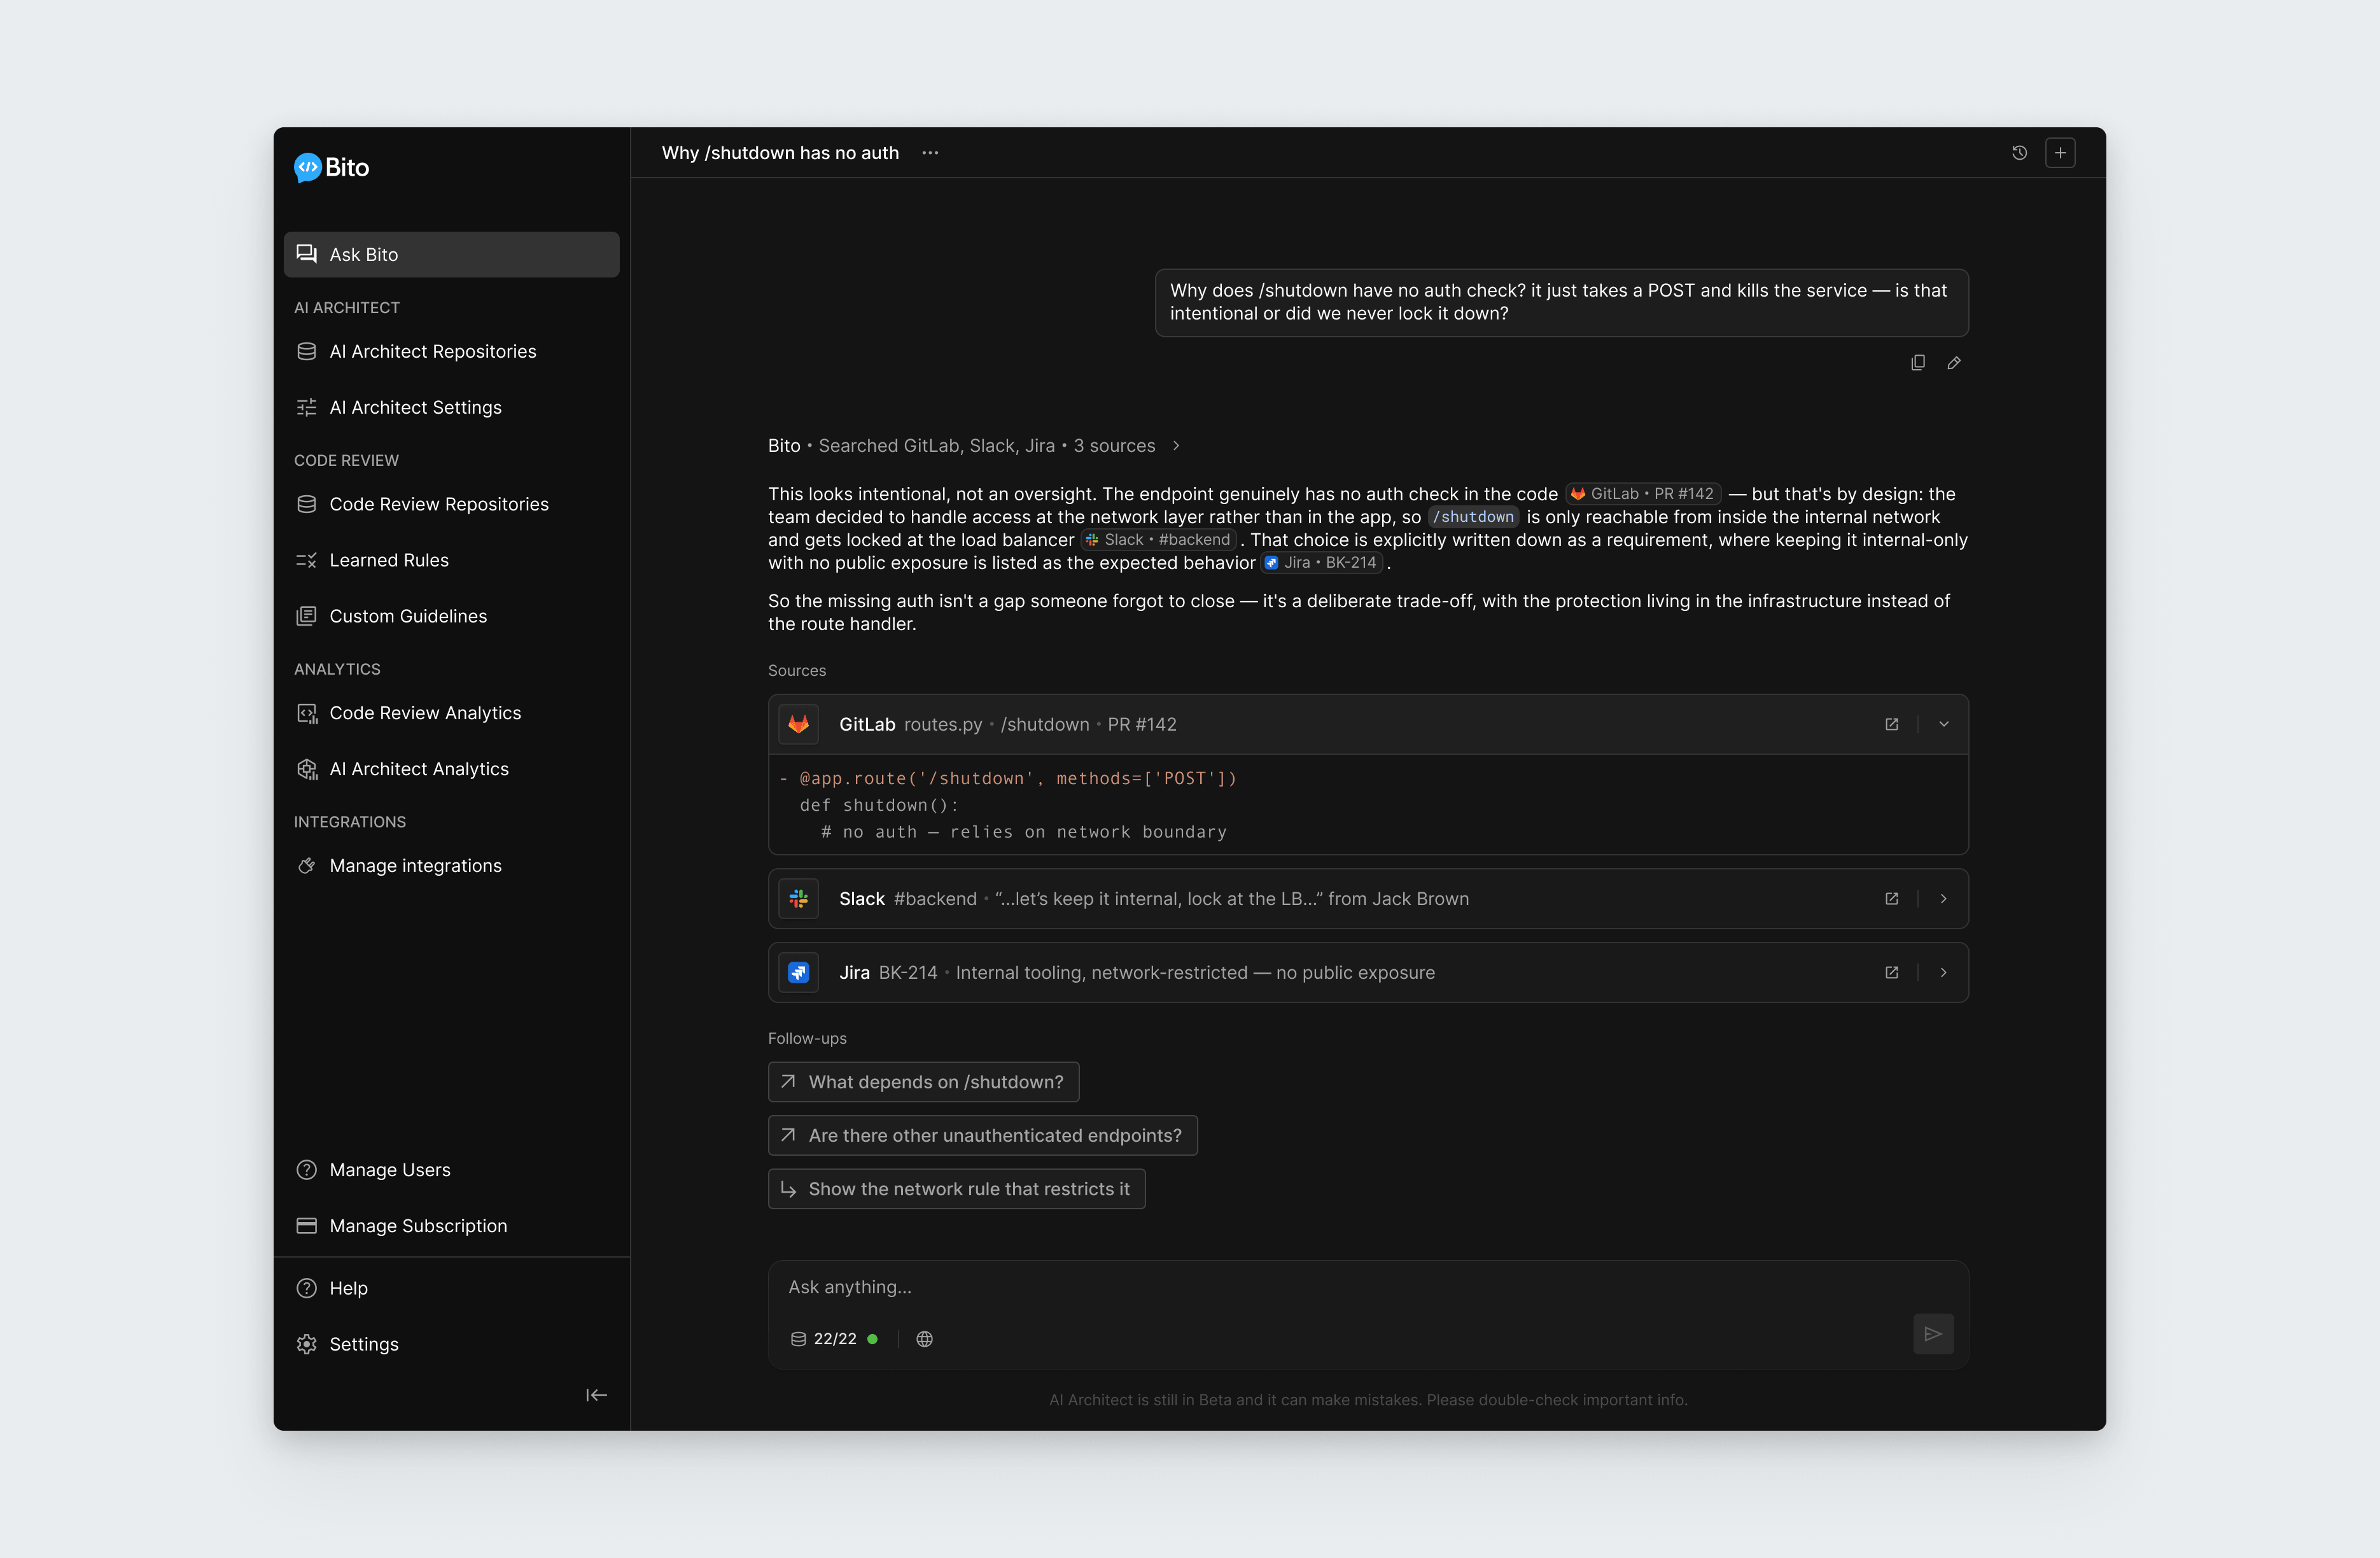Open Slack source in external link

click(x=1891, y=899)
